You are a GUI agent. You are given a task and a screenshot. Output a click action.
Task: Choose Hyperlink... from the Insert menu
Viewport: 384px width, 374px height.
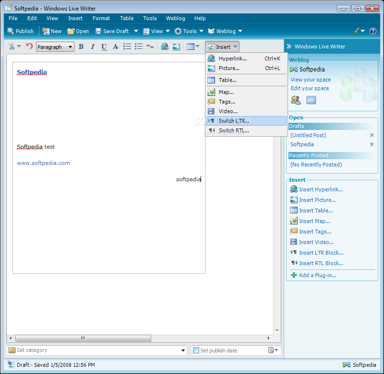point(246,58)
